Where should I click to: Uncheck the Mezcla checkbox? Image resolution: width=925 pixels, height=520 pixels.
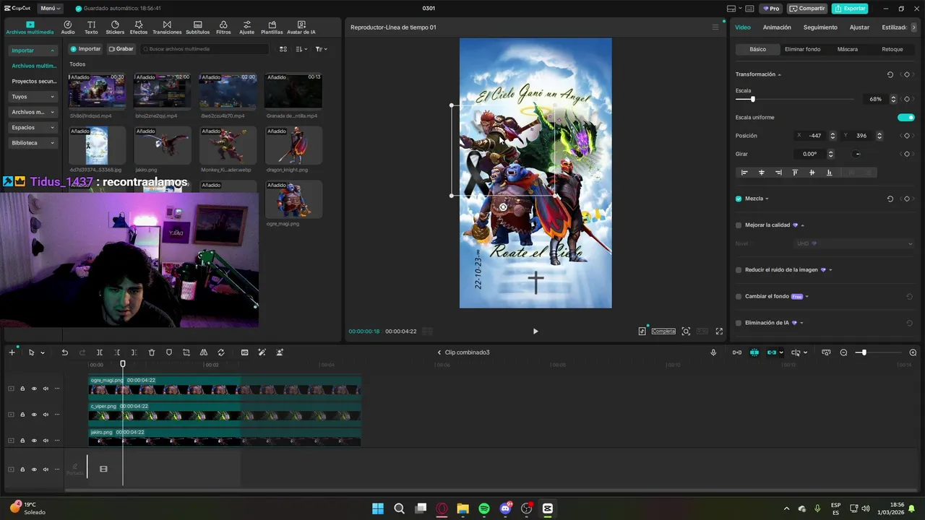click(x=739, y=199)
